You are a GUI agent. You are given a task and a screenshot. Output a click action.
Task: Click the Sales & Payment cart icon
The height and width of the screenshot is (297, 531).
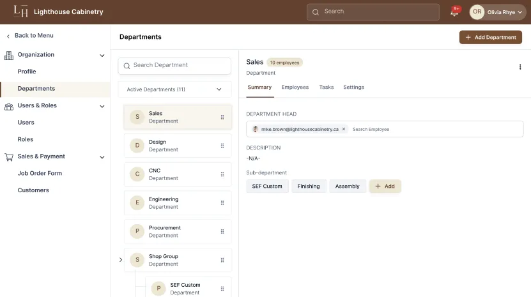pyautogui.click(x=9, y=156)
